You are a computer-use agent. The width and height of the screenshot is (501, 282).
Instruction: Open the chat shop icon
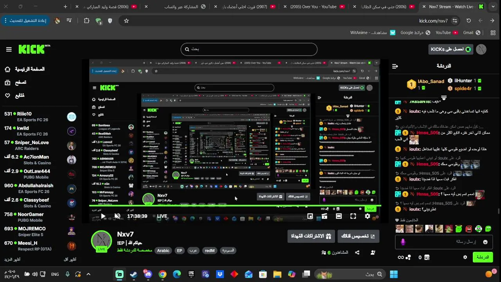click(x=427, y=257)
